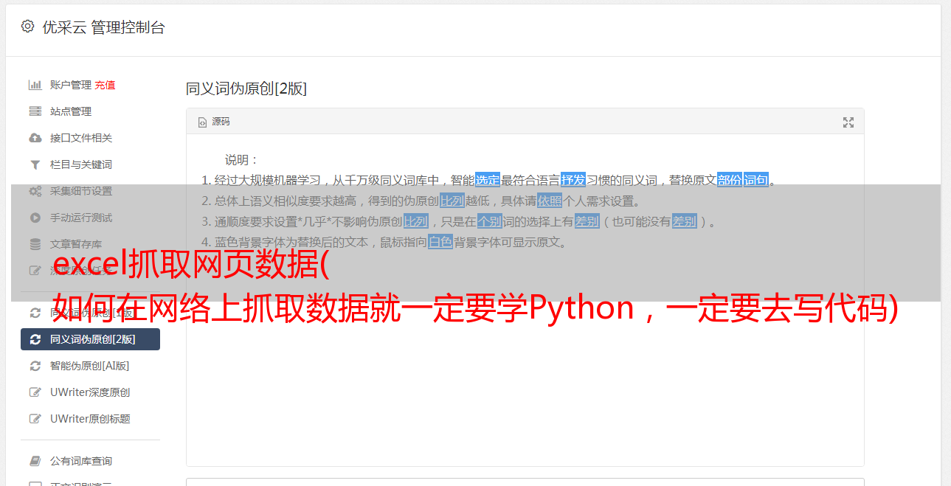Go to 公有词库查询 page

[90, 461]
